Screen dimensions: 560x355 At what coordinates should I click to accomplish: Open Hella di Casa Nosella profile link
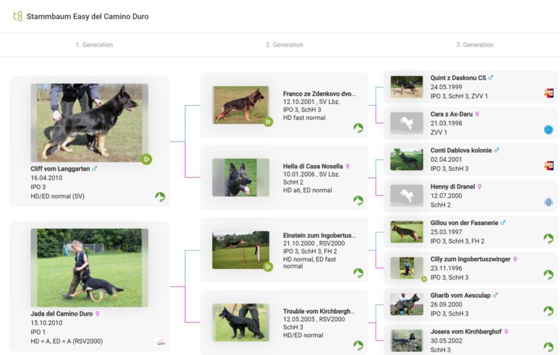tap(313, 166)
